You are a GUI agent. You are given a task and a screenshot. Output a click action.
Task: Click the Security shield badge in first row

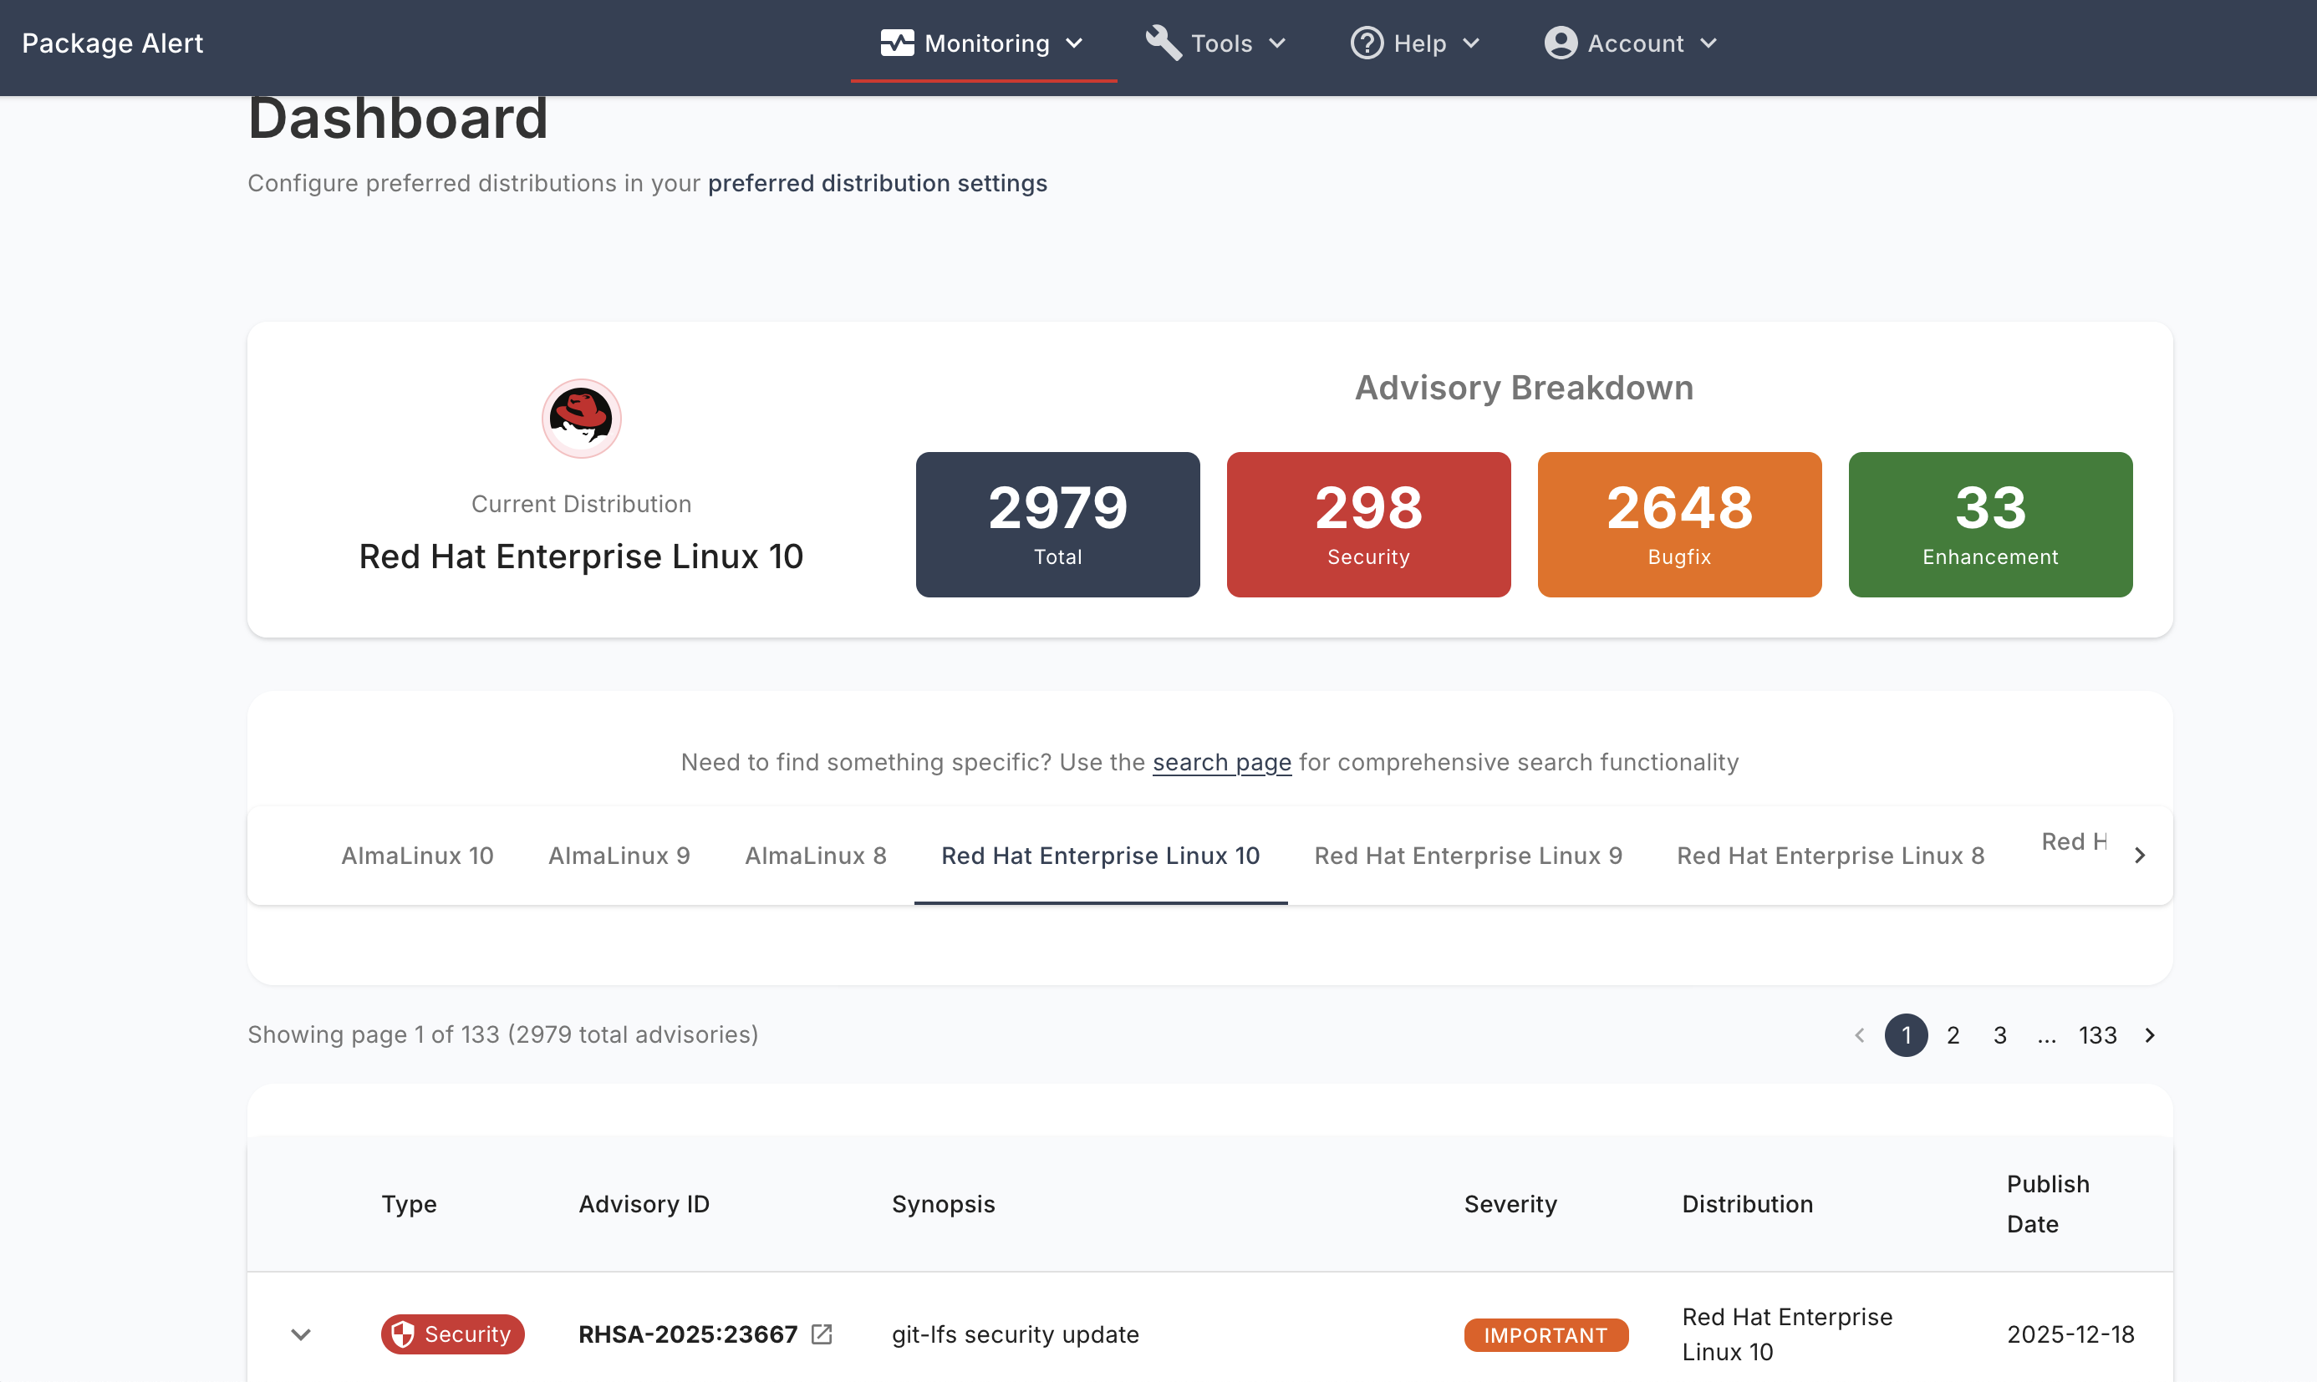point(453,1334)
